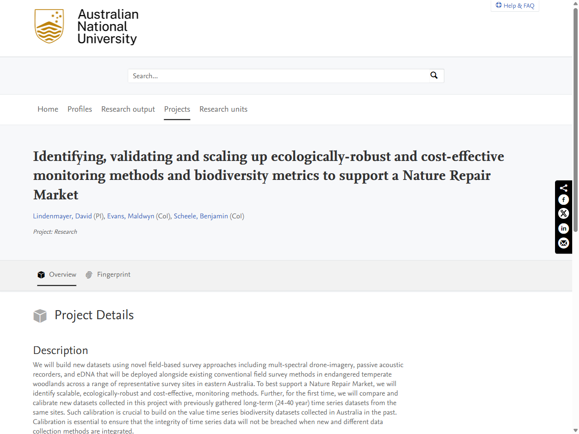Focus the Search input field
Screen dimensions: 579x434
pyautogui.click(x=278, y=76)
